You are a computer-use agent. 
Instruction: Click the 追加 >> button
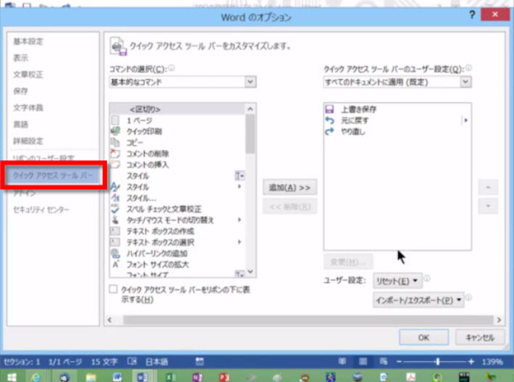pos(290,187)
